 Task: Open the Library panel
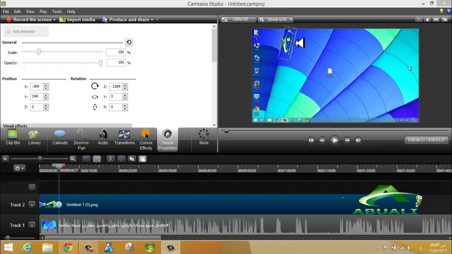tap(34, 137)
